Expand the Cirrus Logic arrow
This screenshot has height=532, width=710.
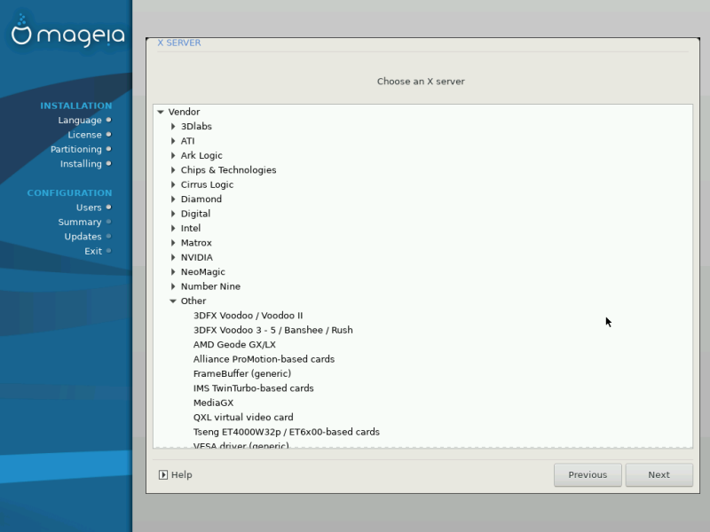[x=173, y=184]
